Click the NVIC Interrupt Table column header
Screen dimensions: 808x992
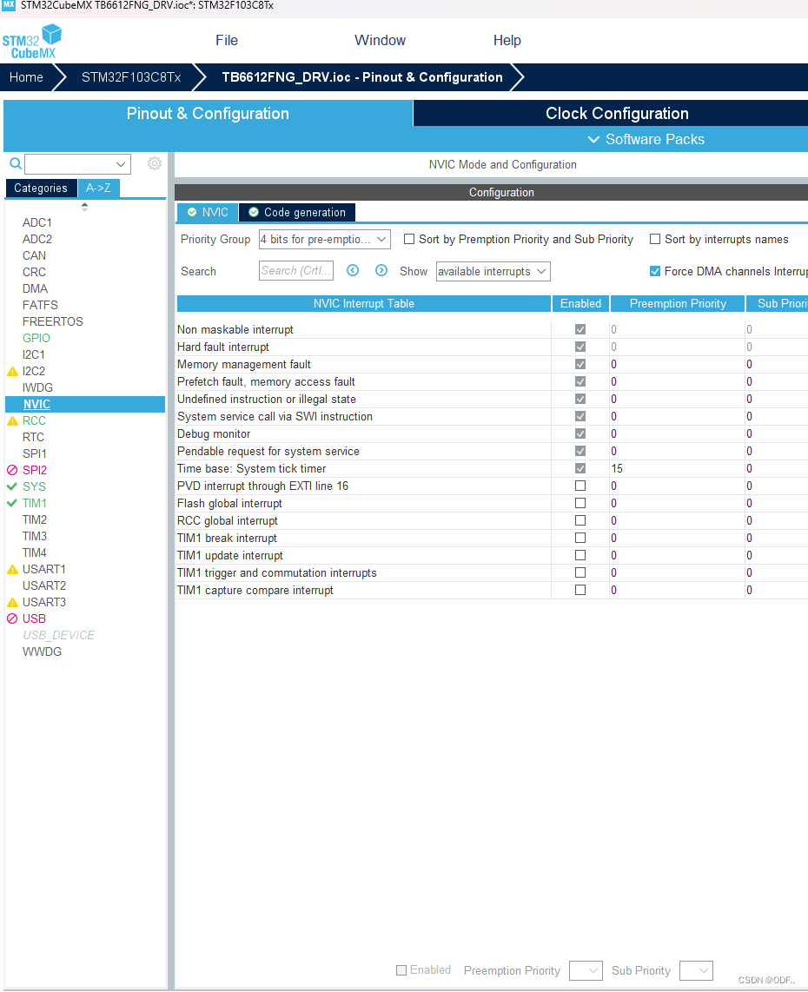(364, 304)
